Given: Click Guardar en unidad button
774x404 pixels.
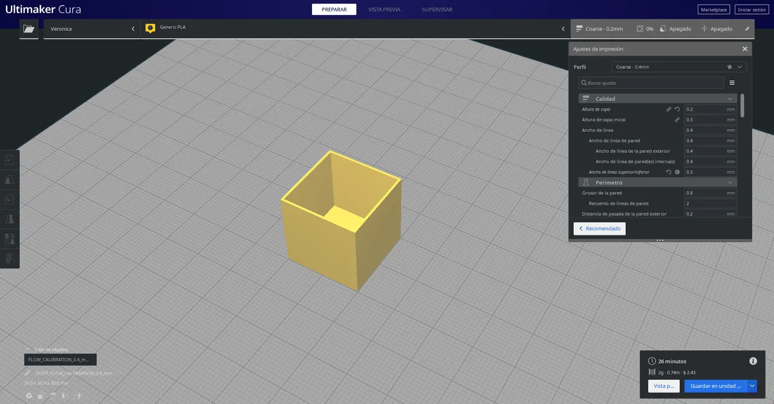Looking at the screenshot, I should (716, 386).
